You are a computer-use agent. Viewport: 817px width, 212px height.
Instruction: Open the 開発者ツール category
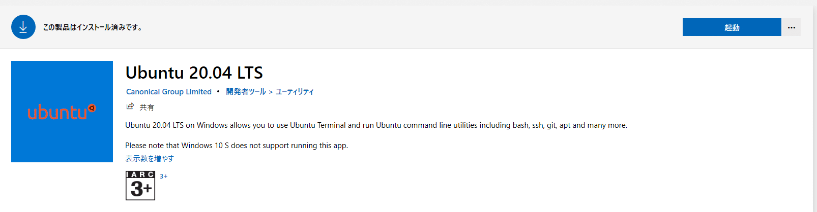click(246, 92)
